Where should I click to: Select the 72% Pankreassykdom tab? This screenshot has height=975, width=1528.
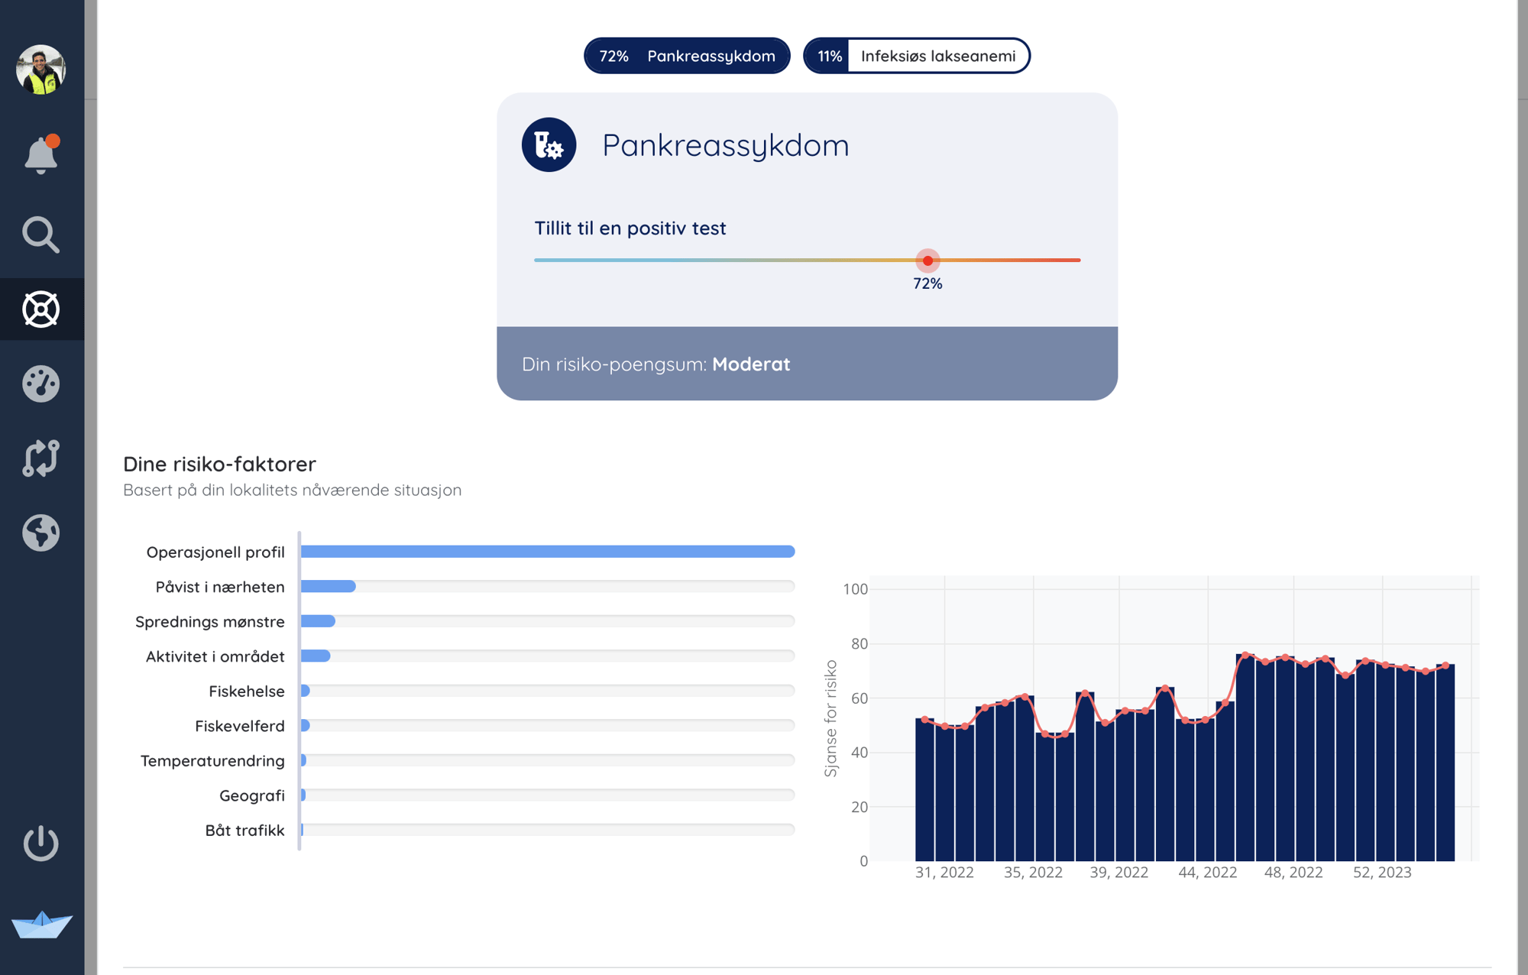point(687,56)
